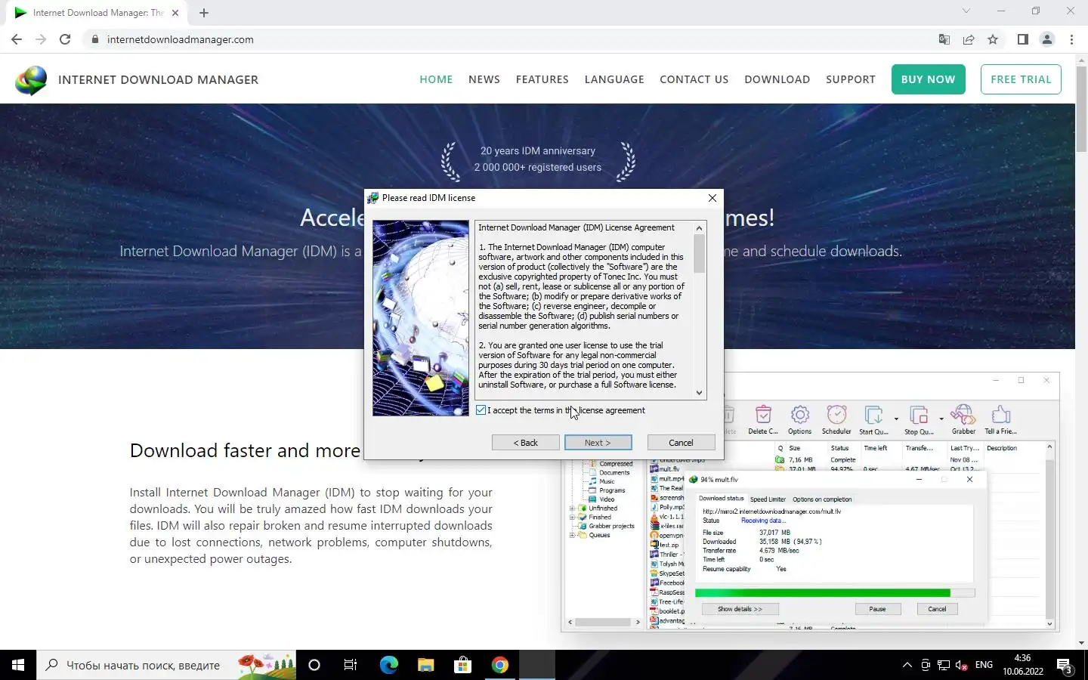This screenshot has height=680, width=1088.
Task: Go back in Chrome
Action: tap(17, 39)
